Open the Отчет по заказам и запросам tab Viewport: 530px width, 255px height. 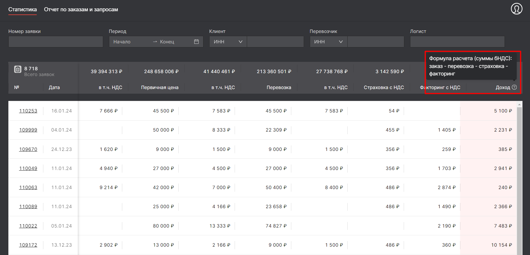81,10
